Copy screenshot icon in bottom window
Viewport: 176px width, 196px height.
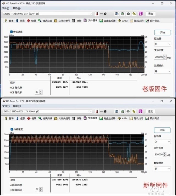coord(122,111)
